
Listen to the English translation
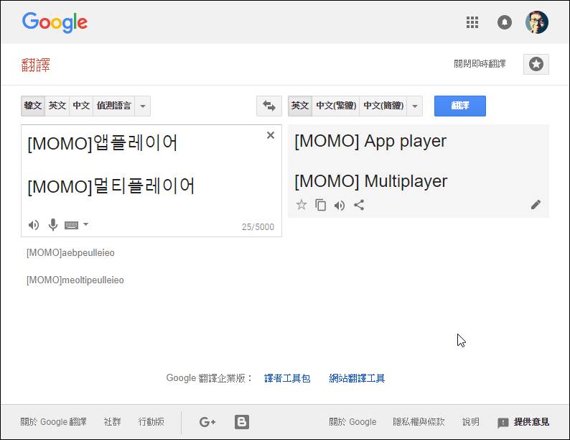pyautogui.click(x=340, y=206)
